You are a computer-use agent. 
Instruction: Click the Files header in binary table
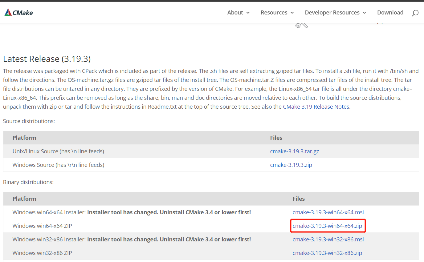click(299, 199)
